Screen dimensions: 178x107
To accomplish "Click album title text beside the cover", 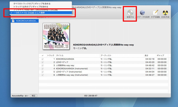I will (104, 45).
